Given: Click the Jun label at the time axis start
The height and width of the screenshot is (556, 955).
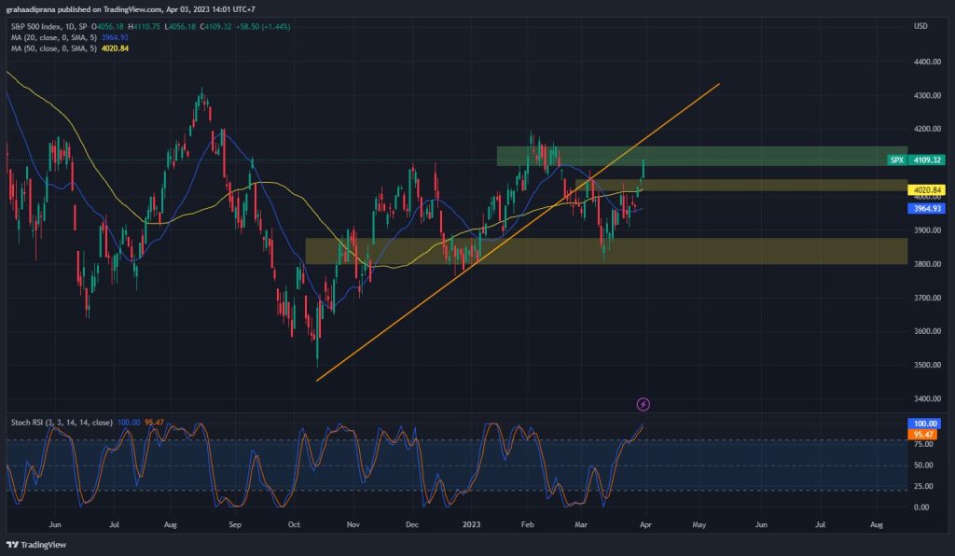Looking at the screenshot, I should (x=55, y=524).
